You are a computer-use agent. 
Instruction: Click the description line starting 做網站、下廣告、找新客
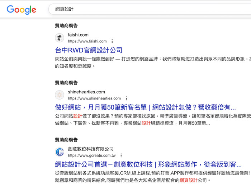point(132,123)
